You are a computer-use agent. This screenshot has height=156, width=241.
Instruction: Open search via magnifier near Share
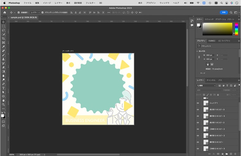[x=231, y=13]
